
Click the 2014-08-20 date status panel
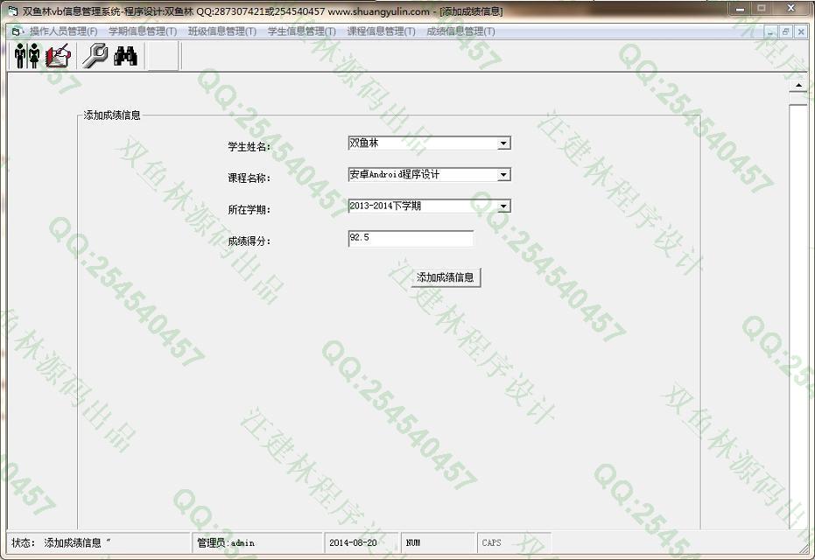pos(362,543)
